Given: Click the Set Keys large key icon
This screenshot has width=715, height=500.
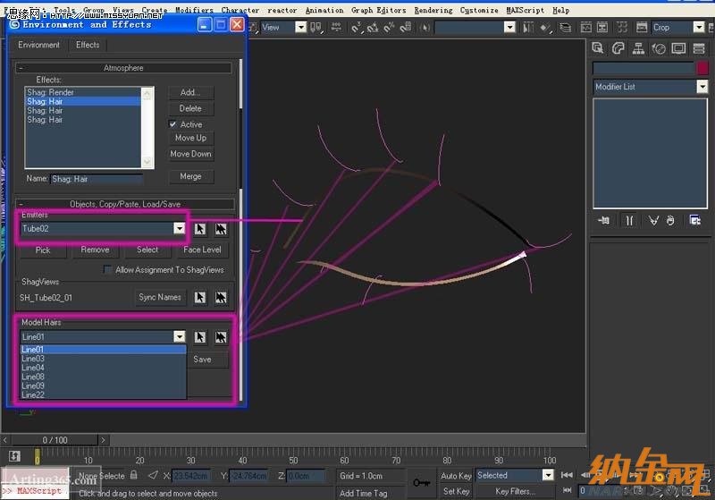Looking at the screenshot, I should tap(421, 483).
